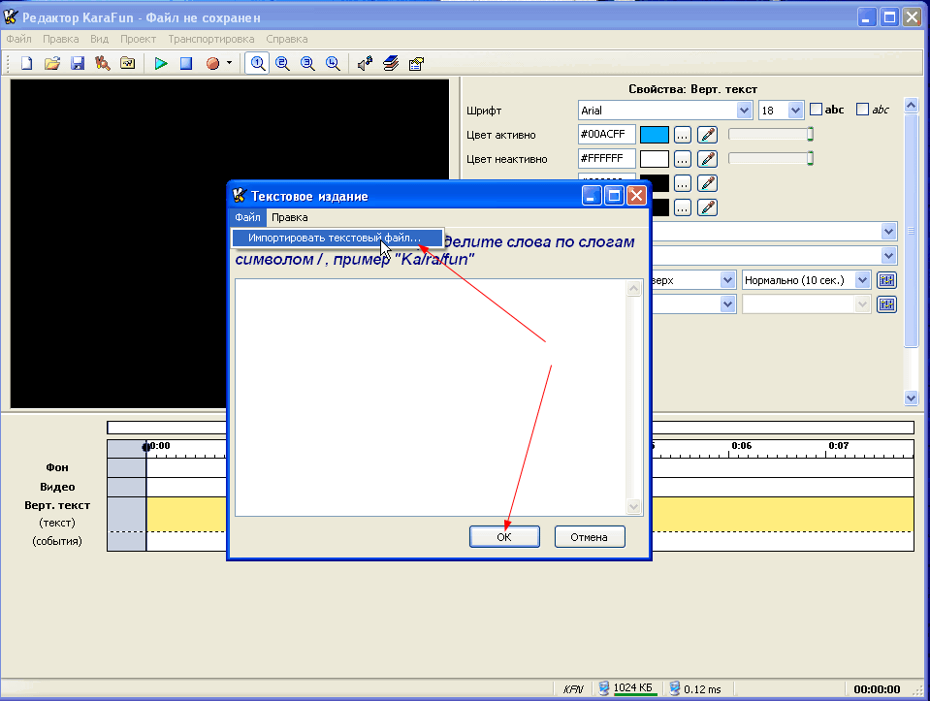Viewport: 930px width, 701px height.
Task: Choose Импортировать текстовый файл...
Action: coord(336,238)
